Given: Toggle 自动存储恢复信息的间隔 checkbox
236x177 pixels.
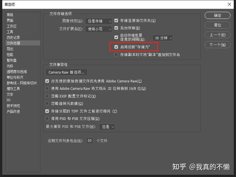Looking at the screenshot, I should coord(116,37).
